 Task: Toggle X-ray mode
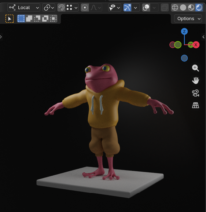pos(165,8)
